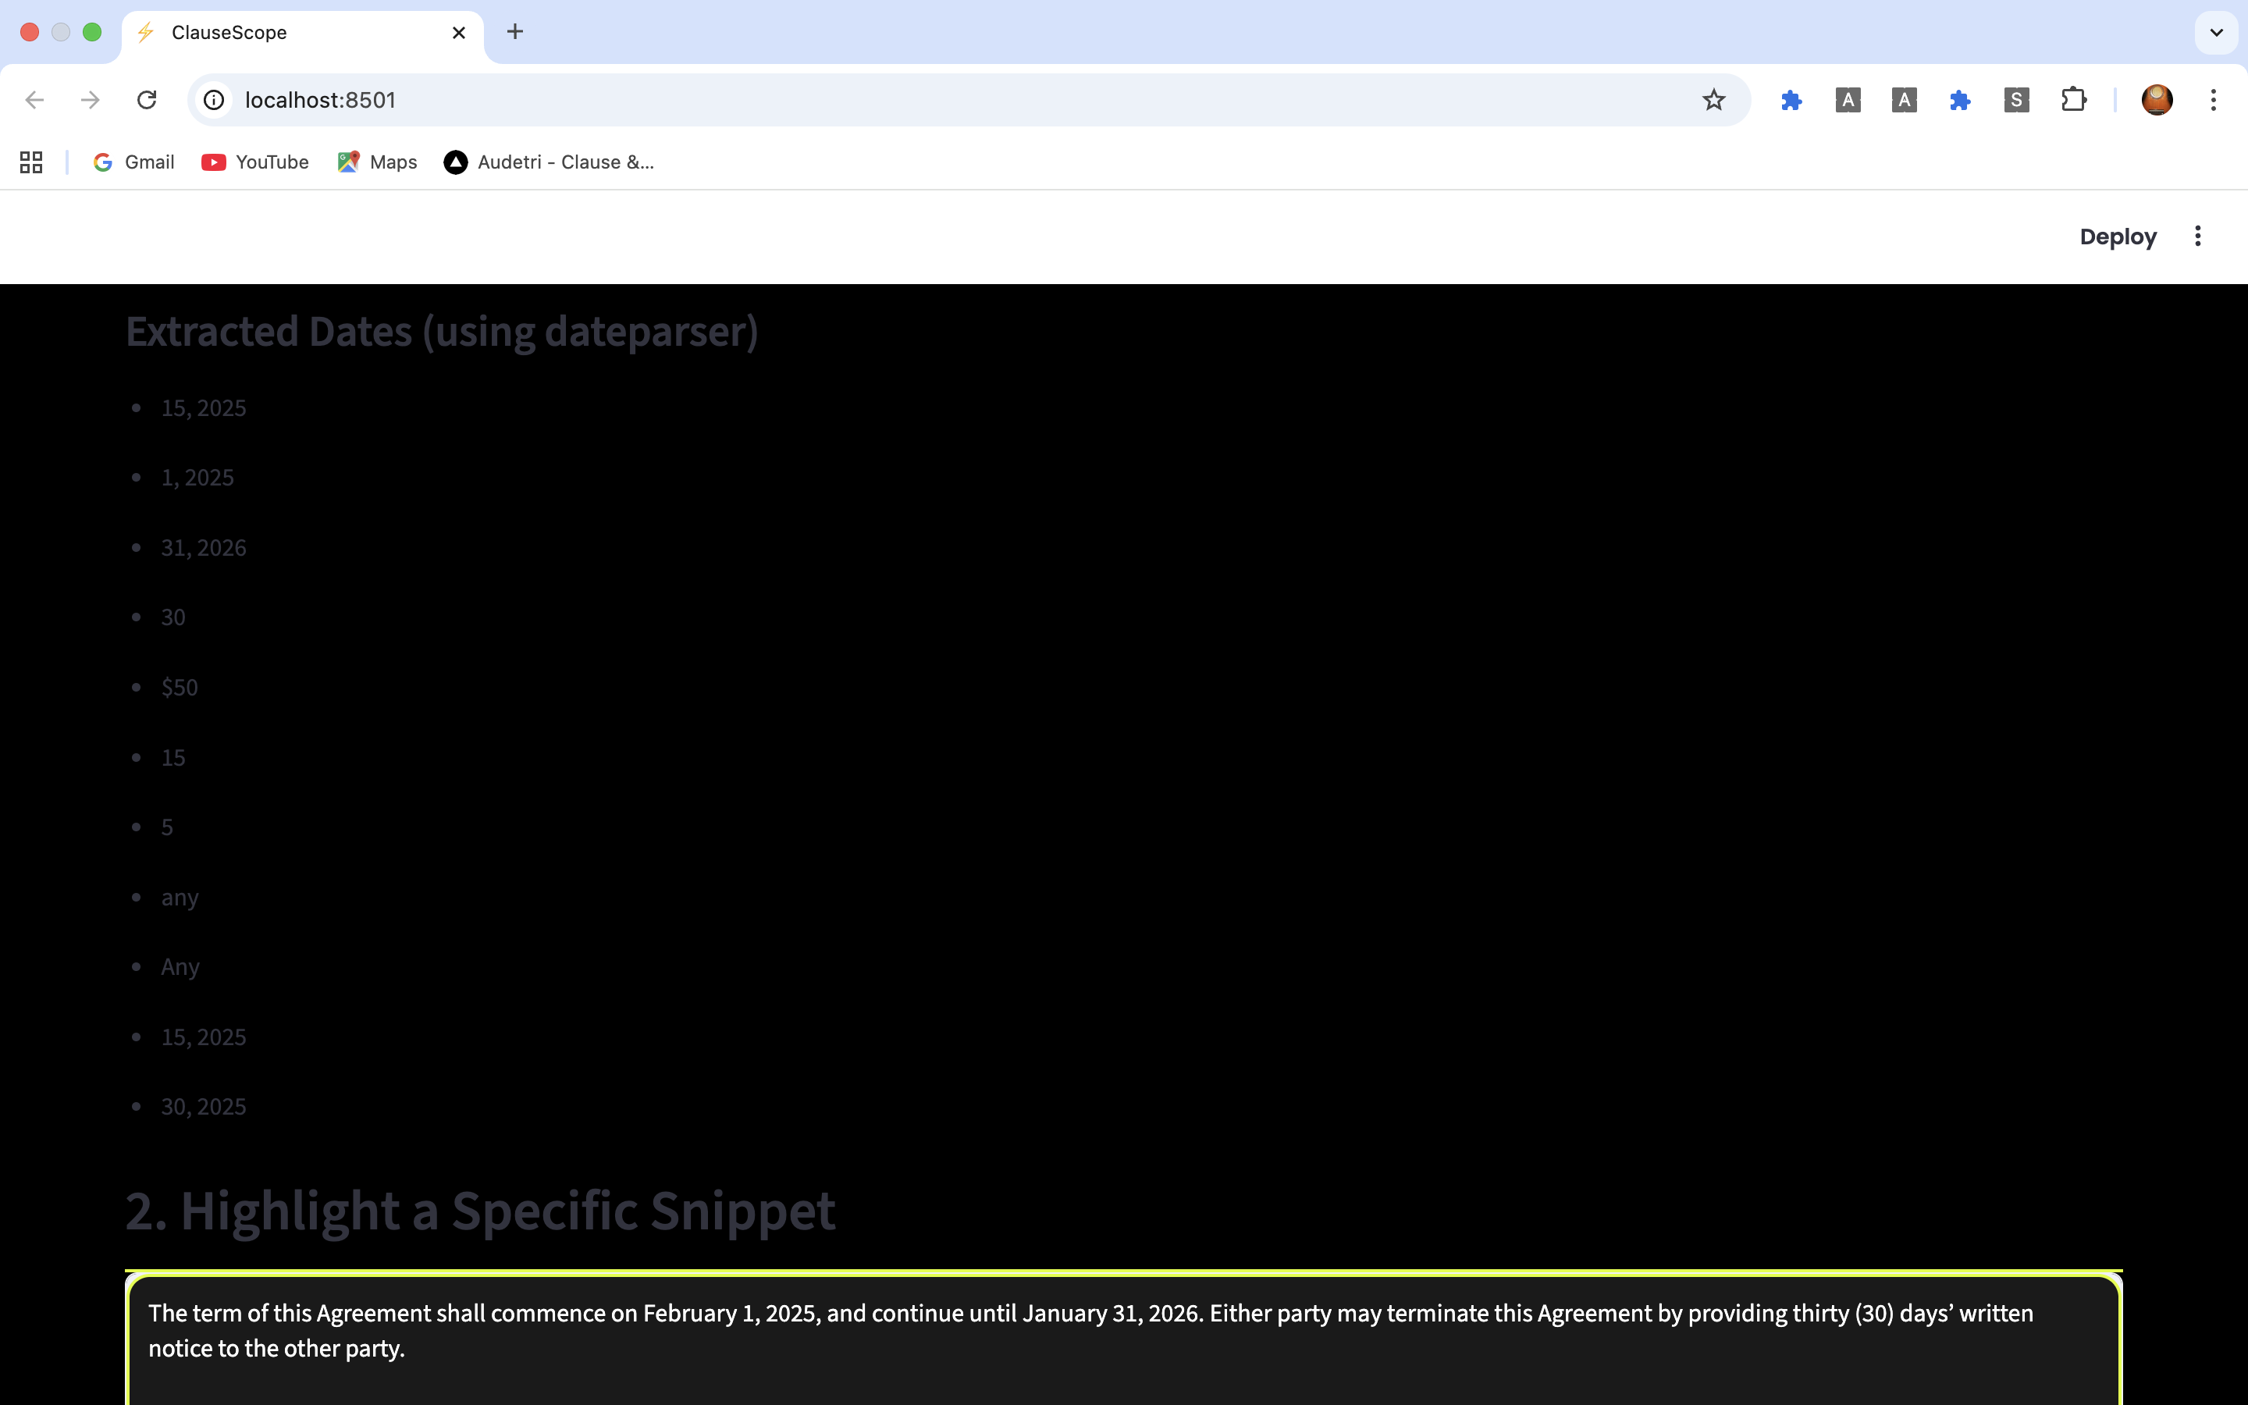Click the site information icon
The height and width of the screenshot is (1405, 2248).
214,99
